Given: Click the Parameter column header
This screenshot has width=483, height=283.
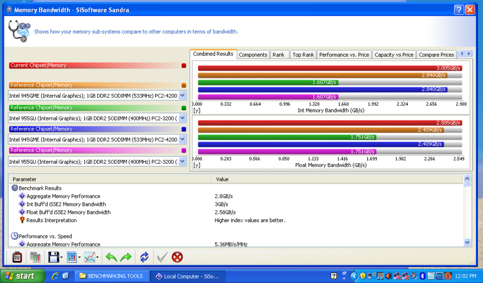Looking at the screenshot, I should [x=111, y=179].
